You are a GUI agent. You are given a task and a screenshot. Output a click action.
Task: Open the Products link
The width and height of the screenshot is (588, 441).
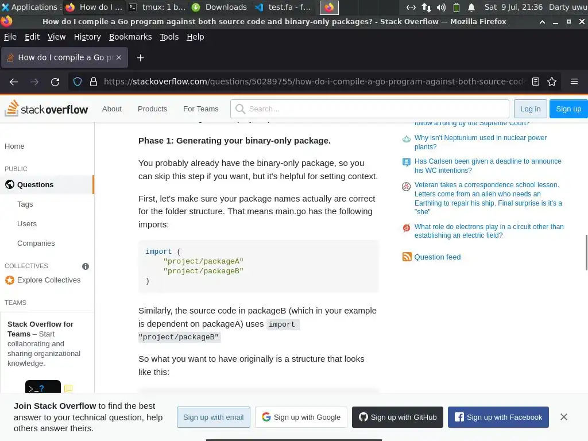(152, 109)
